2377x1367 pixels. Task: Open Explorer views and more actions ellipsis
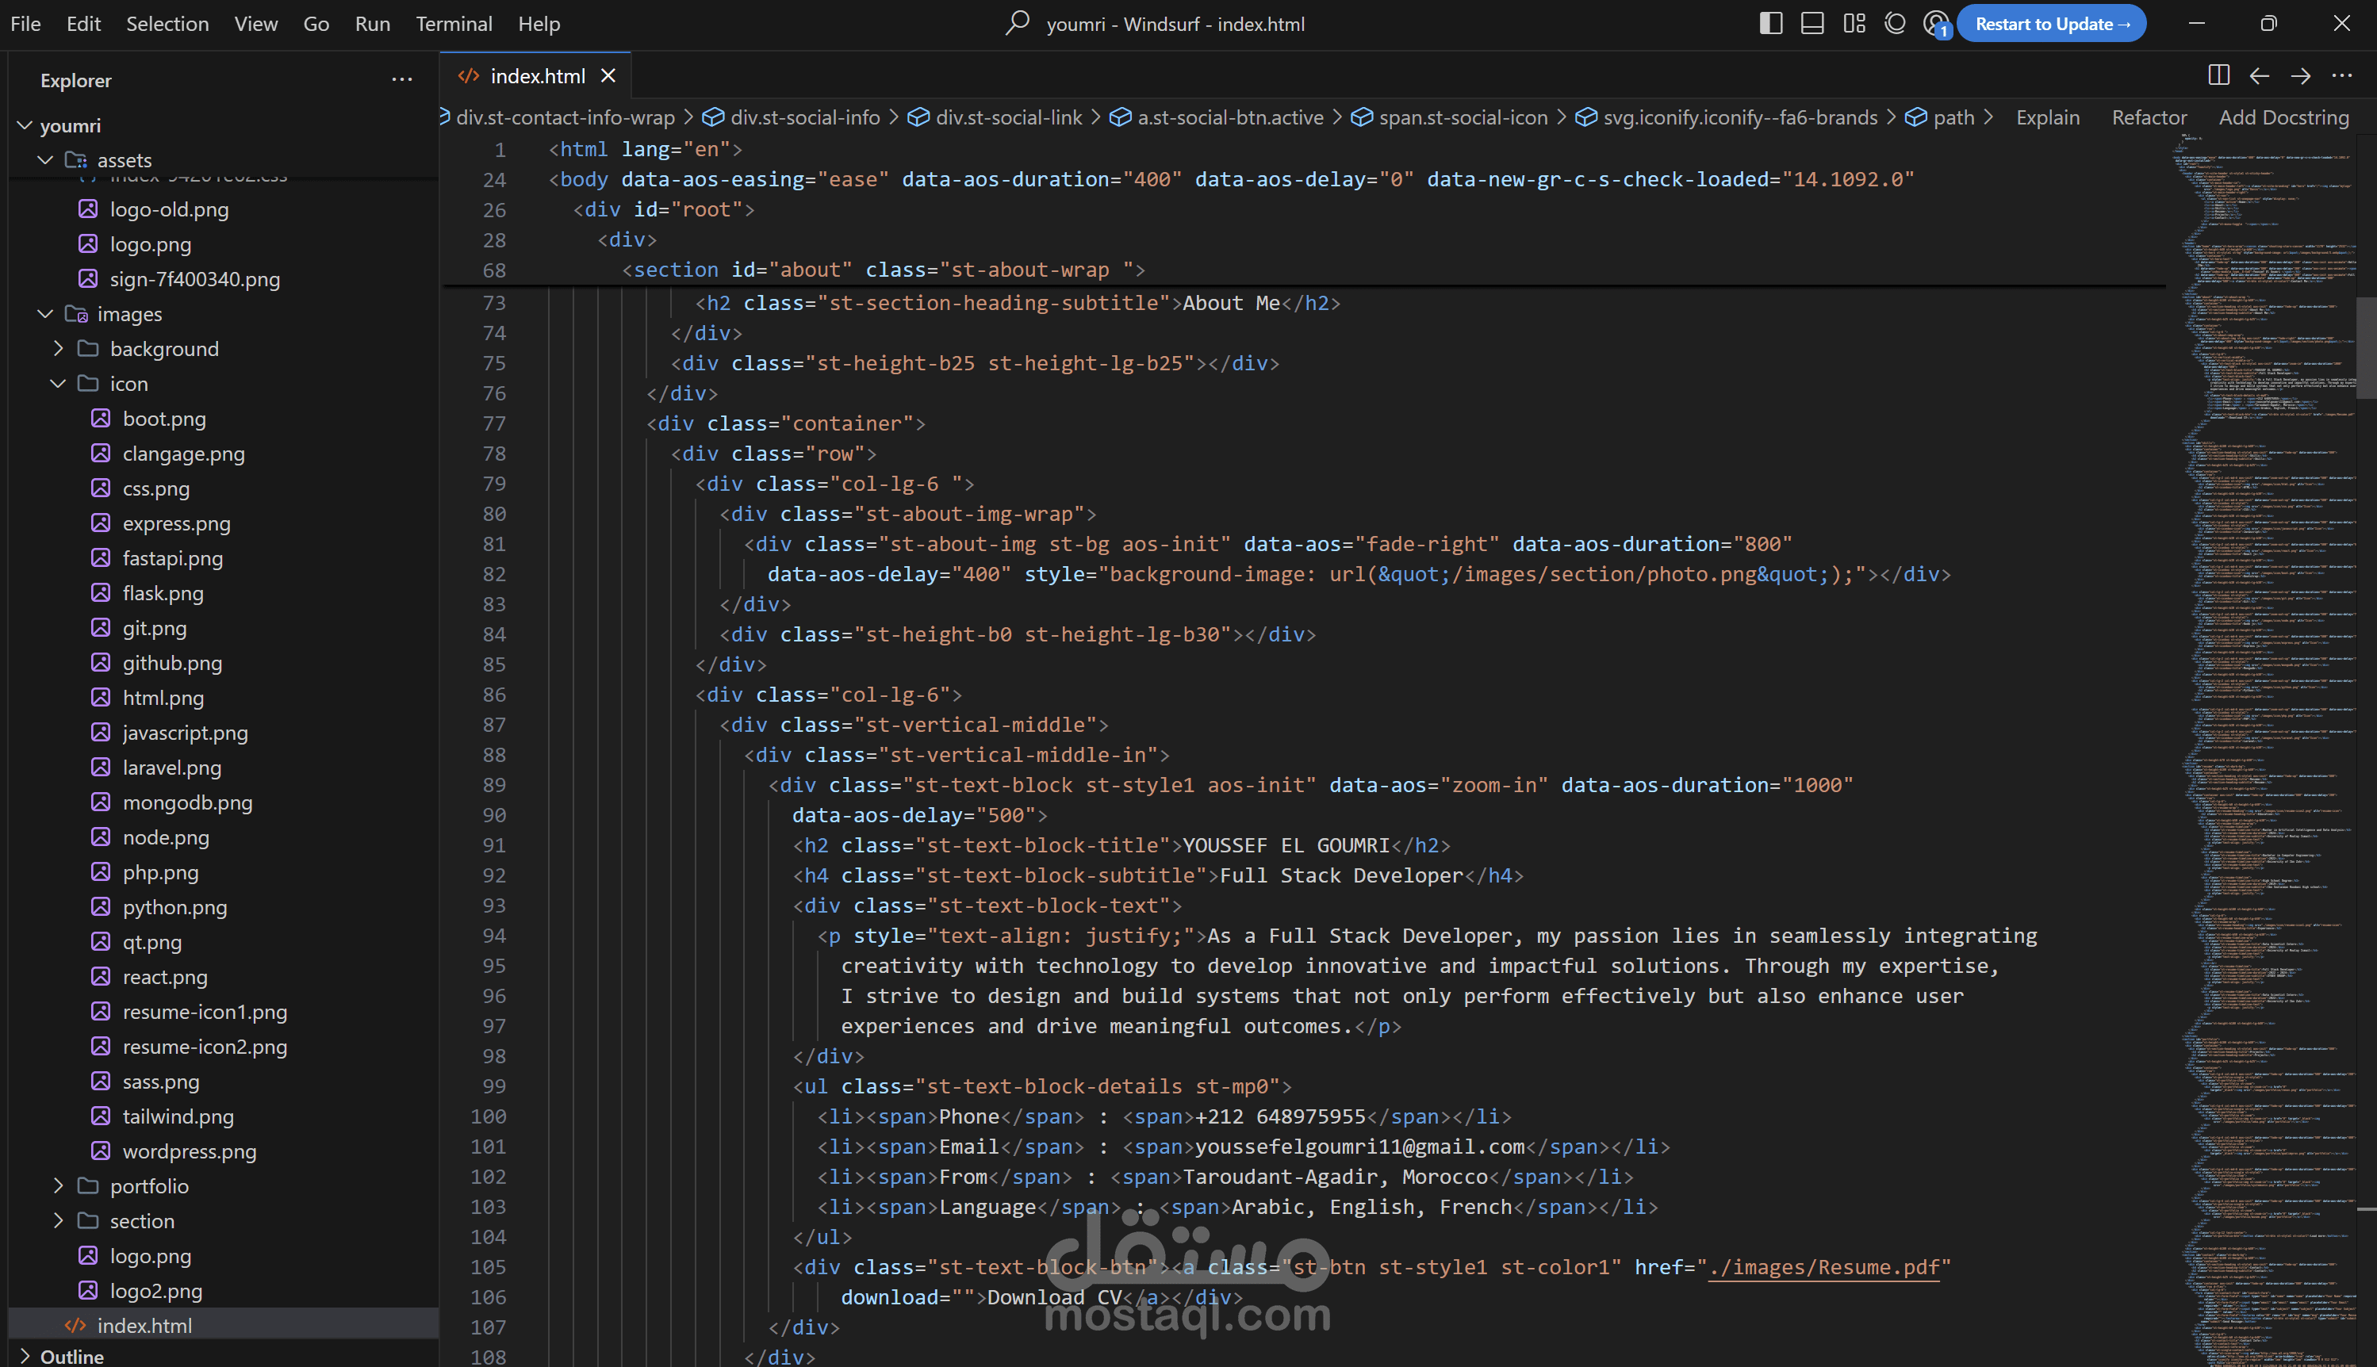coord(402,80)
